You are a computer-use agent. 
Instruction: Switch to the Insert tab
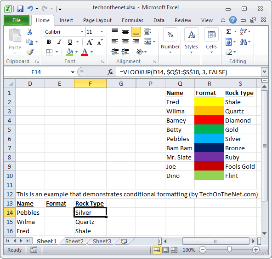pyautogui.click(x=66, y=20)
